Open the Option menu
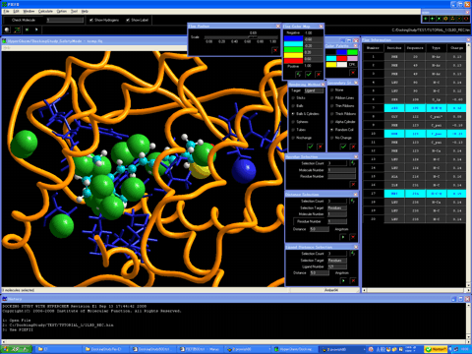Viewport: 472px width, 354px height. pyautogui.click(x=62, y=11)
